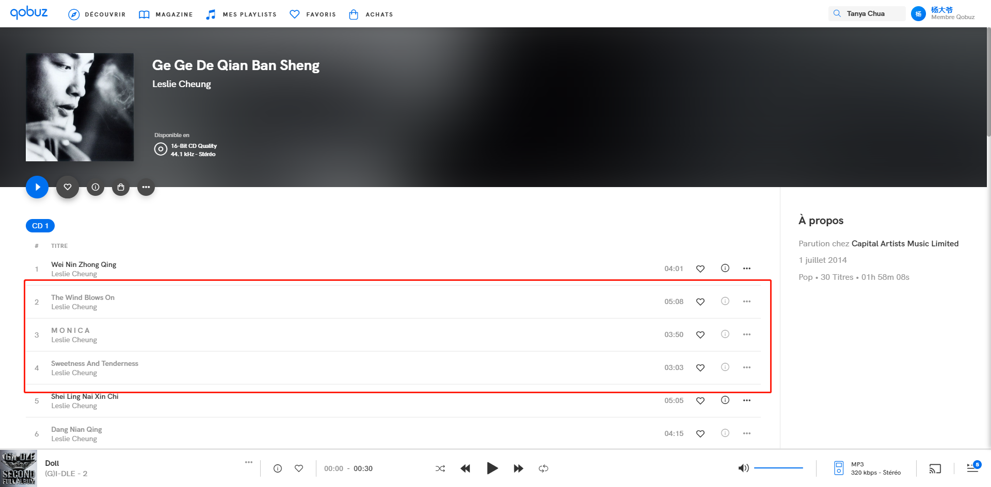Show info for Sweetness And Tenderness

pos(725,367)
